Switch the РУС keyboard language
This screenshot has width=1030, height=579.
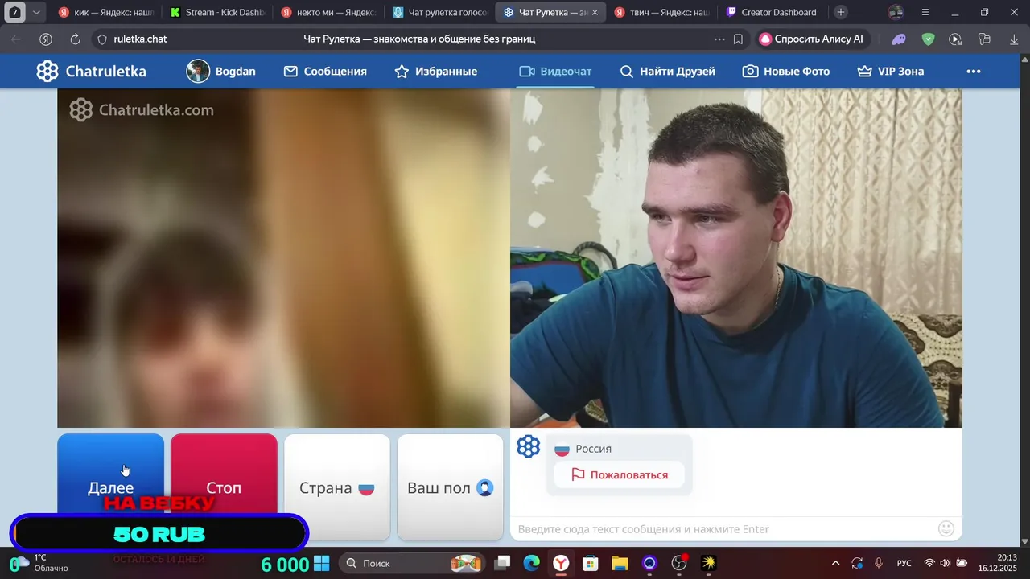(904, 563)
